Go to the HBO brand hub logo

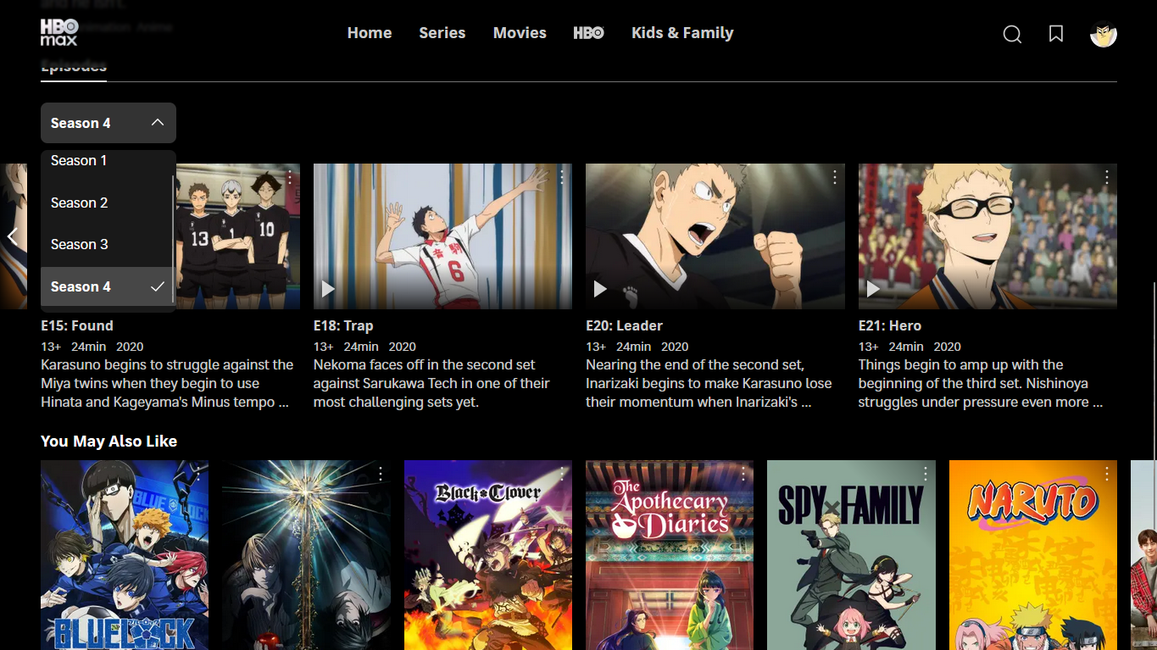tap(588, 33)
